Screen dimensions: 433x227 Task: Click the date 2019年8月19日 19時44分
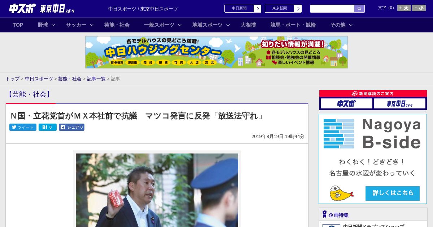(x=278, y=137)
